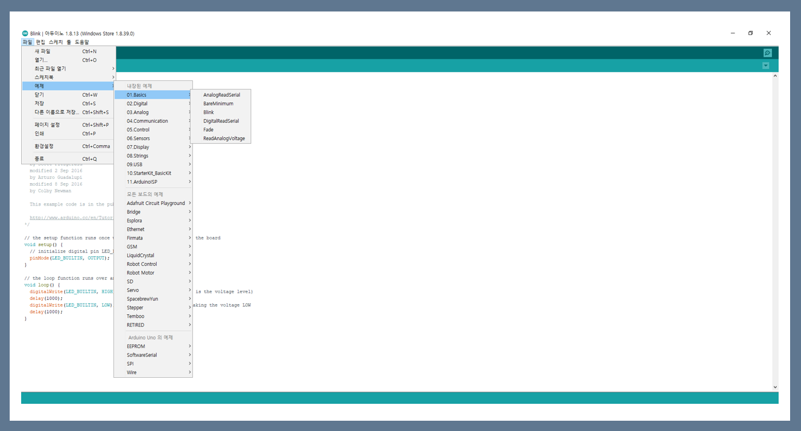Expand the 01.Basics examples submenu
Image resolution: width=801 pixels, height=431 pixels.
153,95
